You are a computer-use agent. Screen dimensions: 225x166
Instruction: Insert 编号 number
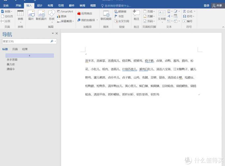coord(188,21)
